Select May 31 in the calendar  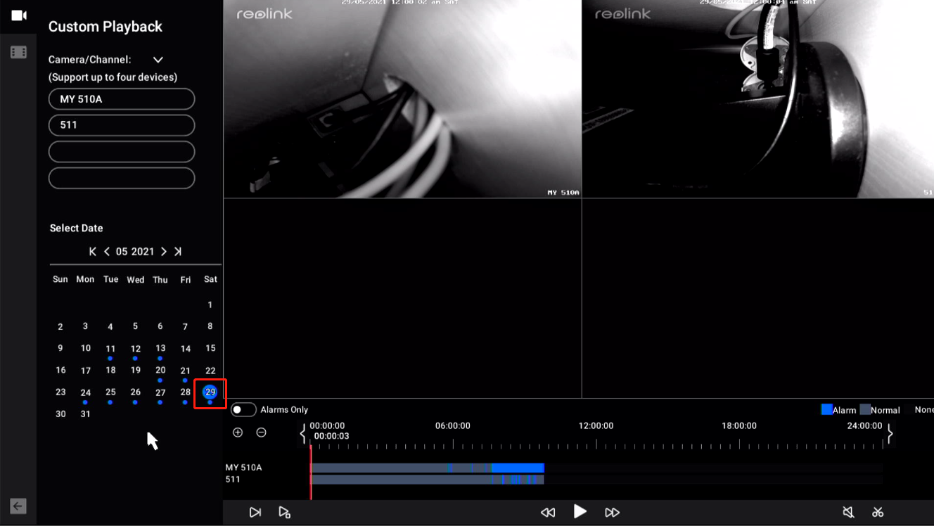click(85, 414)
